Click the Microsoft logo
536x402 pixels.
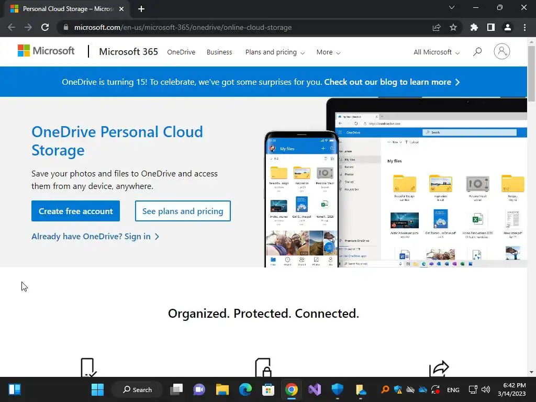click(46, 51)
